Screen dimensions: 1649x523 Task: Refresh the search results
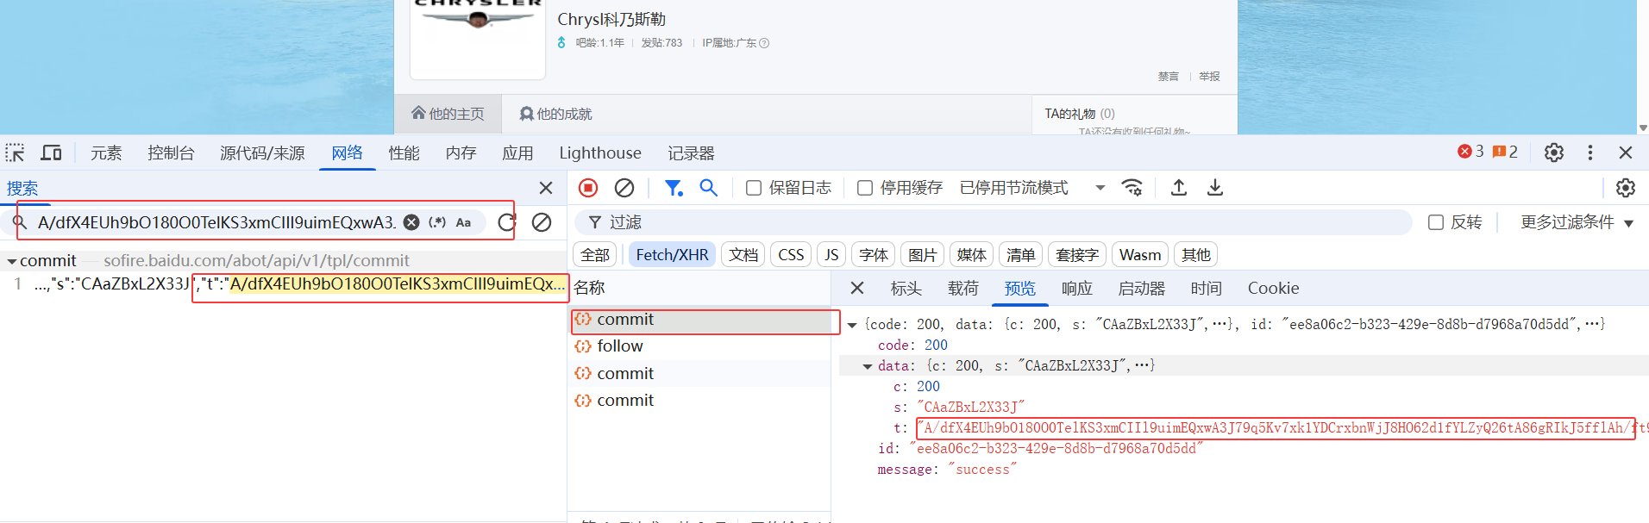(507, 222)
